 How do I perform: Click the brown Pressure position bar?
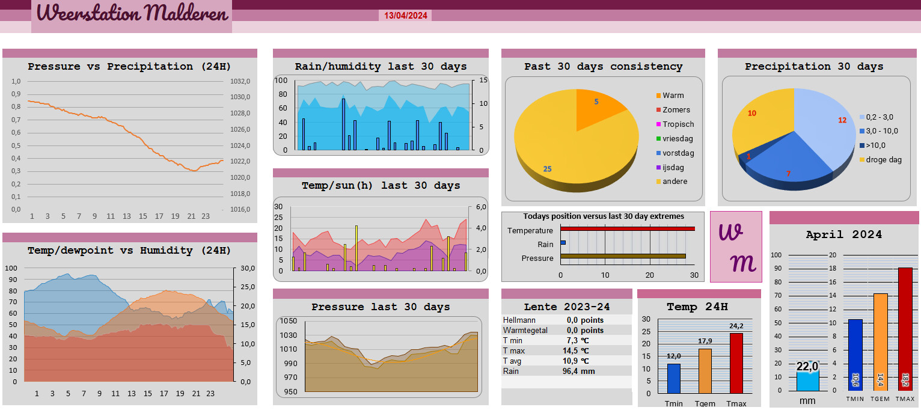tap(623, 256)
